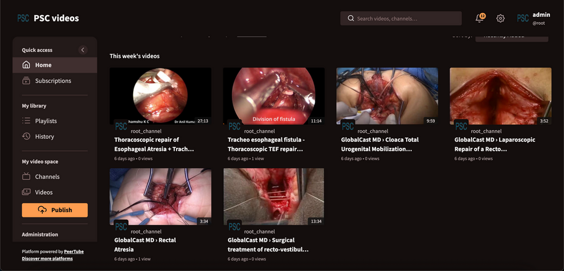Screen dimensions: 564x271
Task: Open the settings gear icon
Action: [500, 19]
